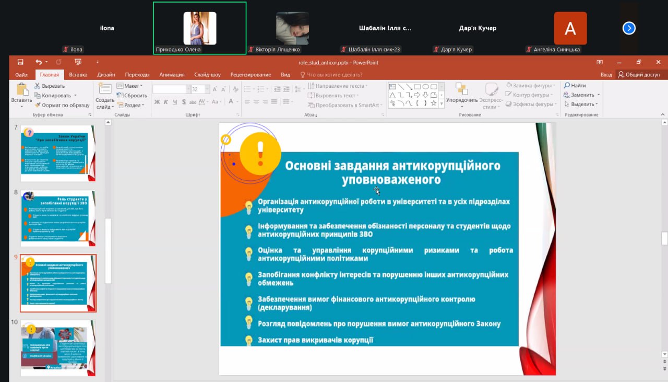
Task: Click next participants arrow in video strip
Action: coord(629,28)
